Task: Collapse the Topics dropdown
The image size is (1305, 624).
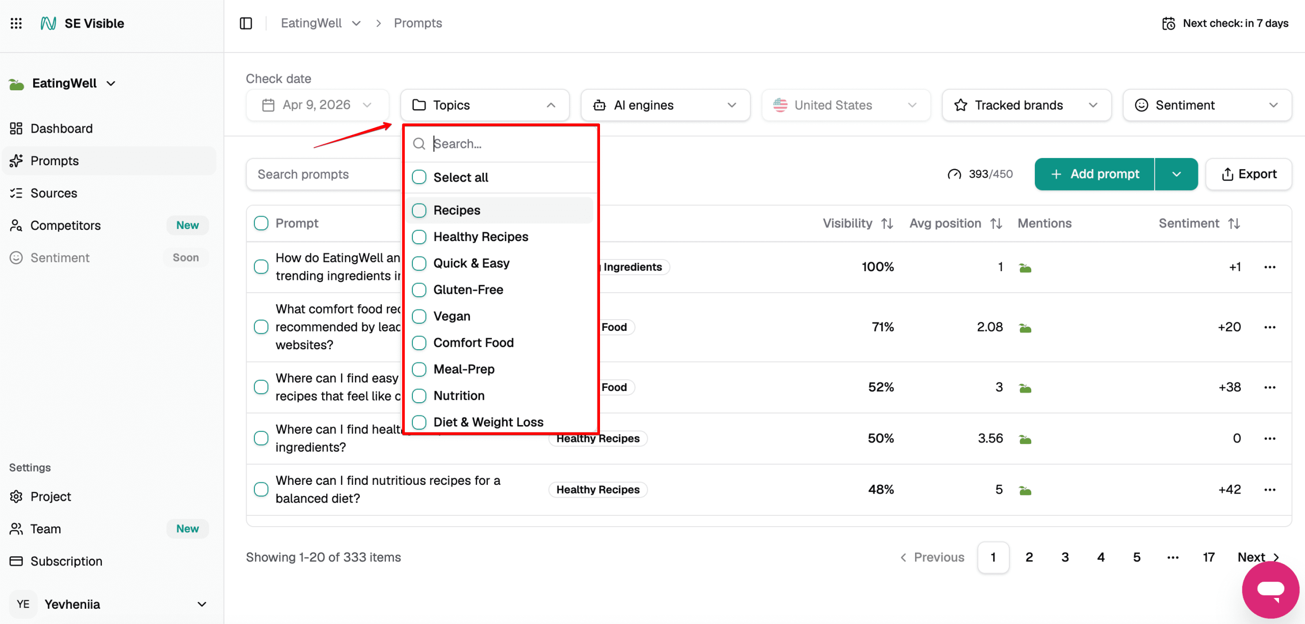Action: [x=551, y=105]
